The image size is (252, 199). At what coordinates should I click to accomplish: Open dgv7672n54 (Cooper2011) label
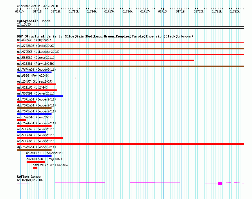tap(37, 105)
